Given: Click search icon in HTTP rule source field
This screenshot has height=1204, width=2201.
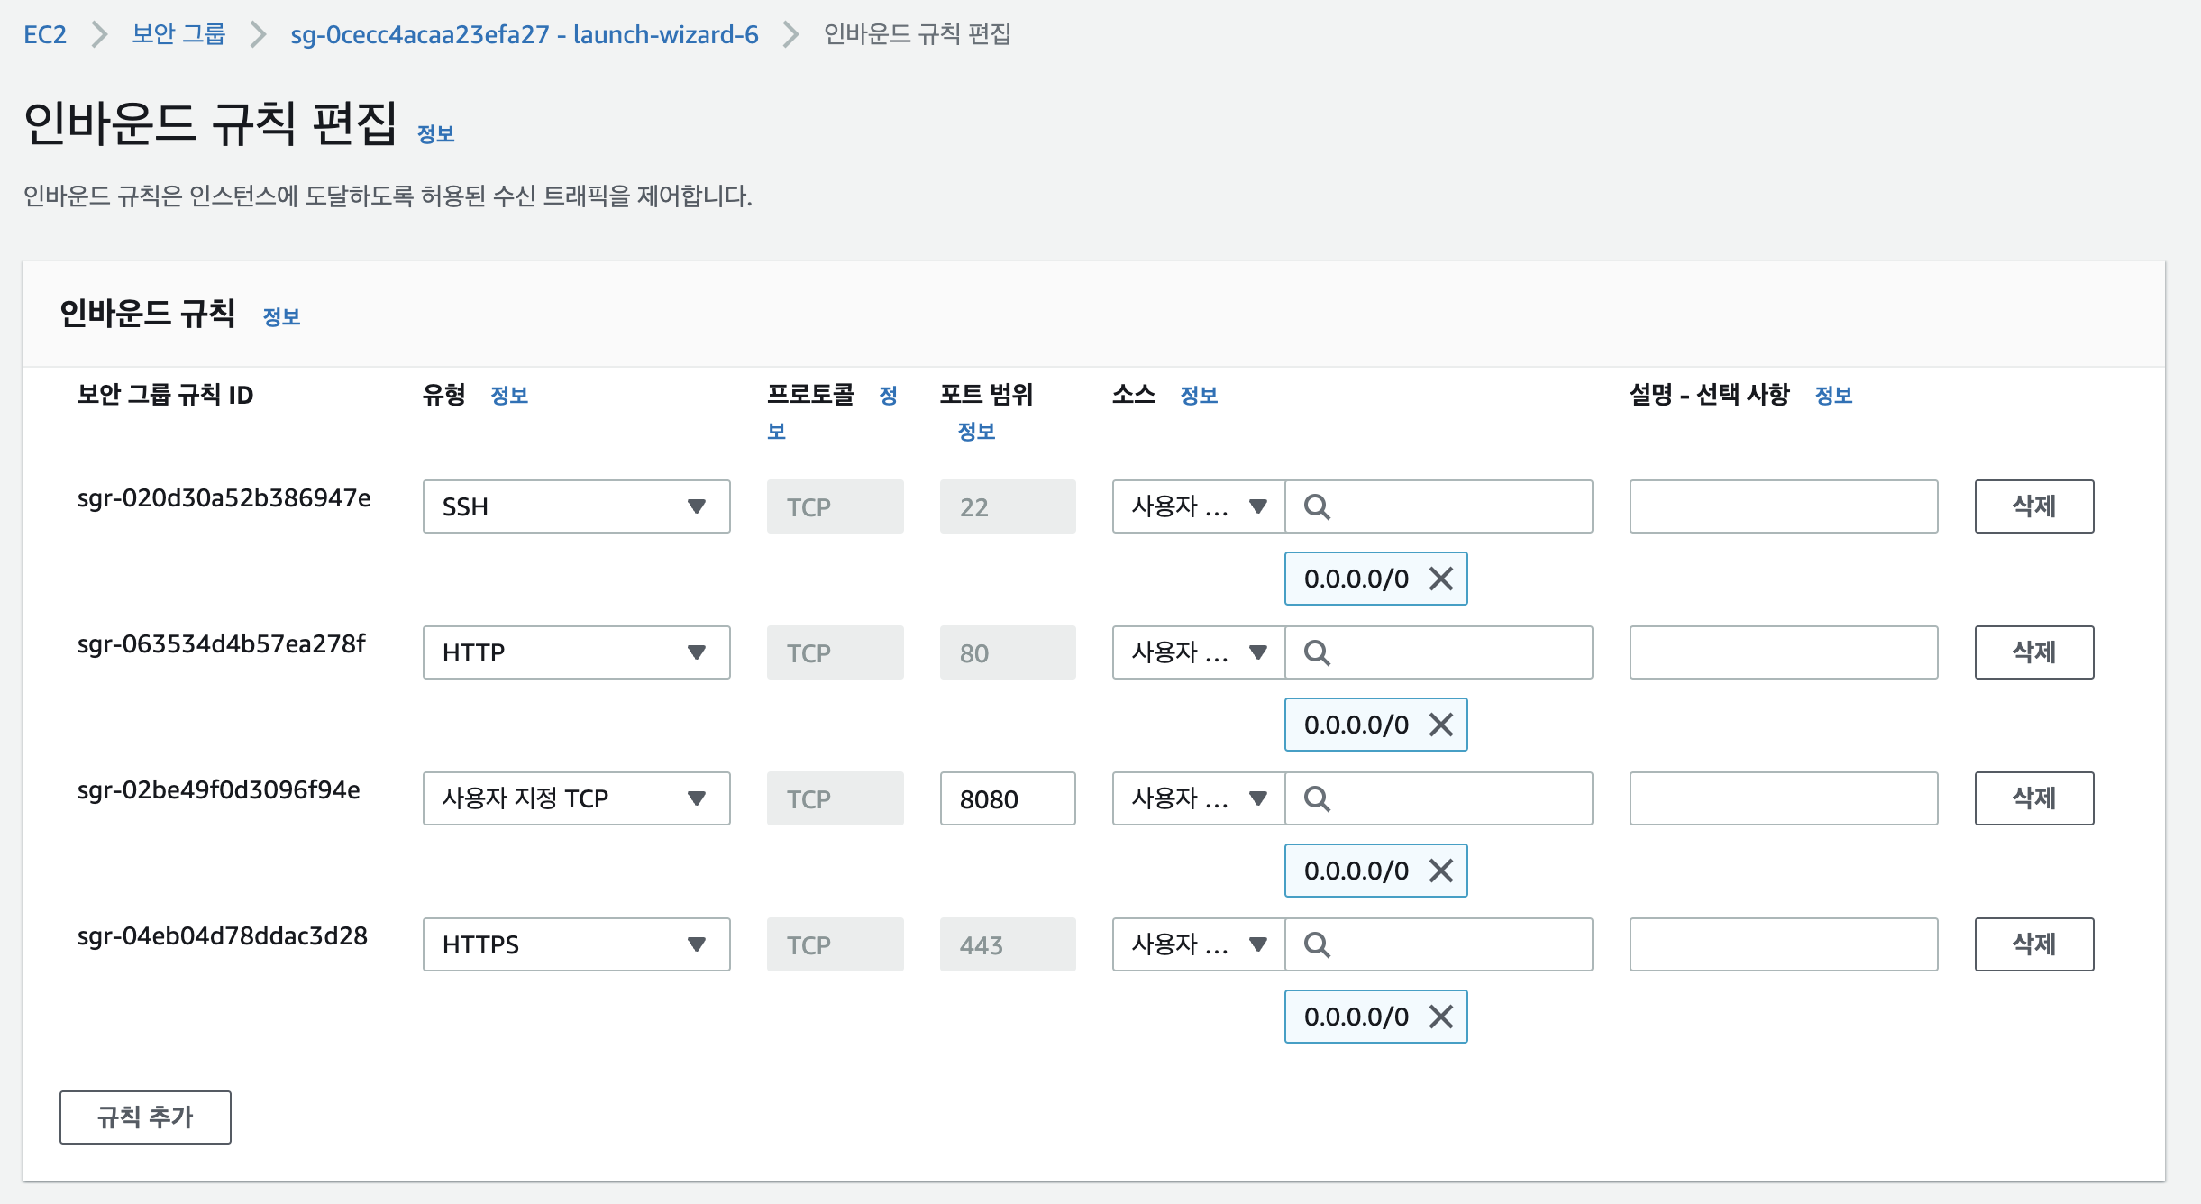Looking at the screenshot, I should 1317,653.
